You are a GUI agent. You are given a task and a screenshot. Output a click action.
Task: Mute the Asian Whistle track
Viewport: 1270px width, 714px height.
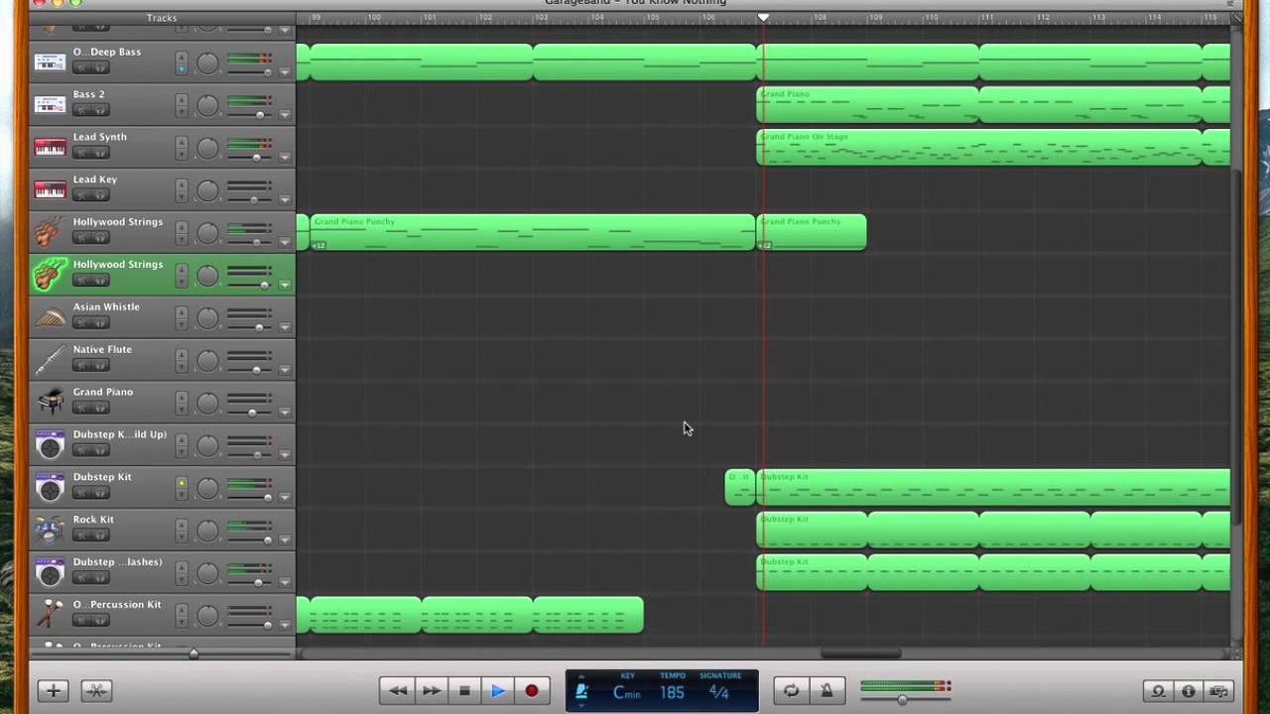82,323
